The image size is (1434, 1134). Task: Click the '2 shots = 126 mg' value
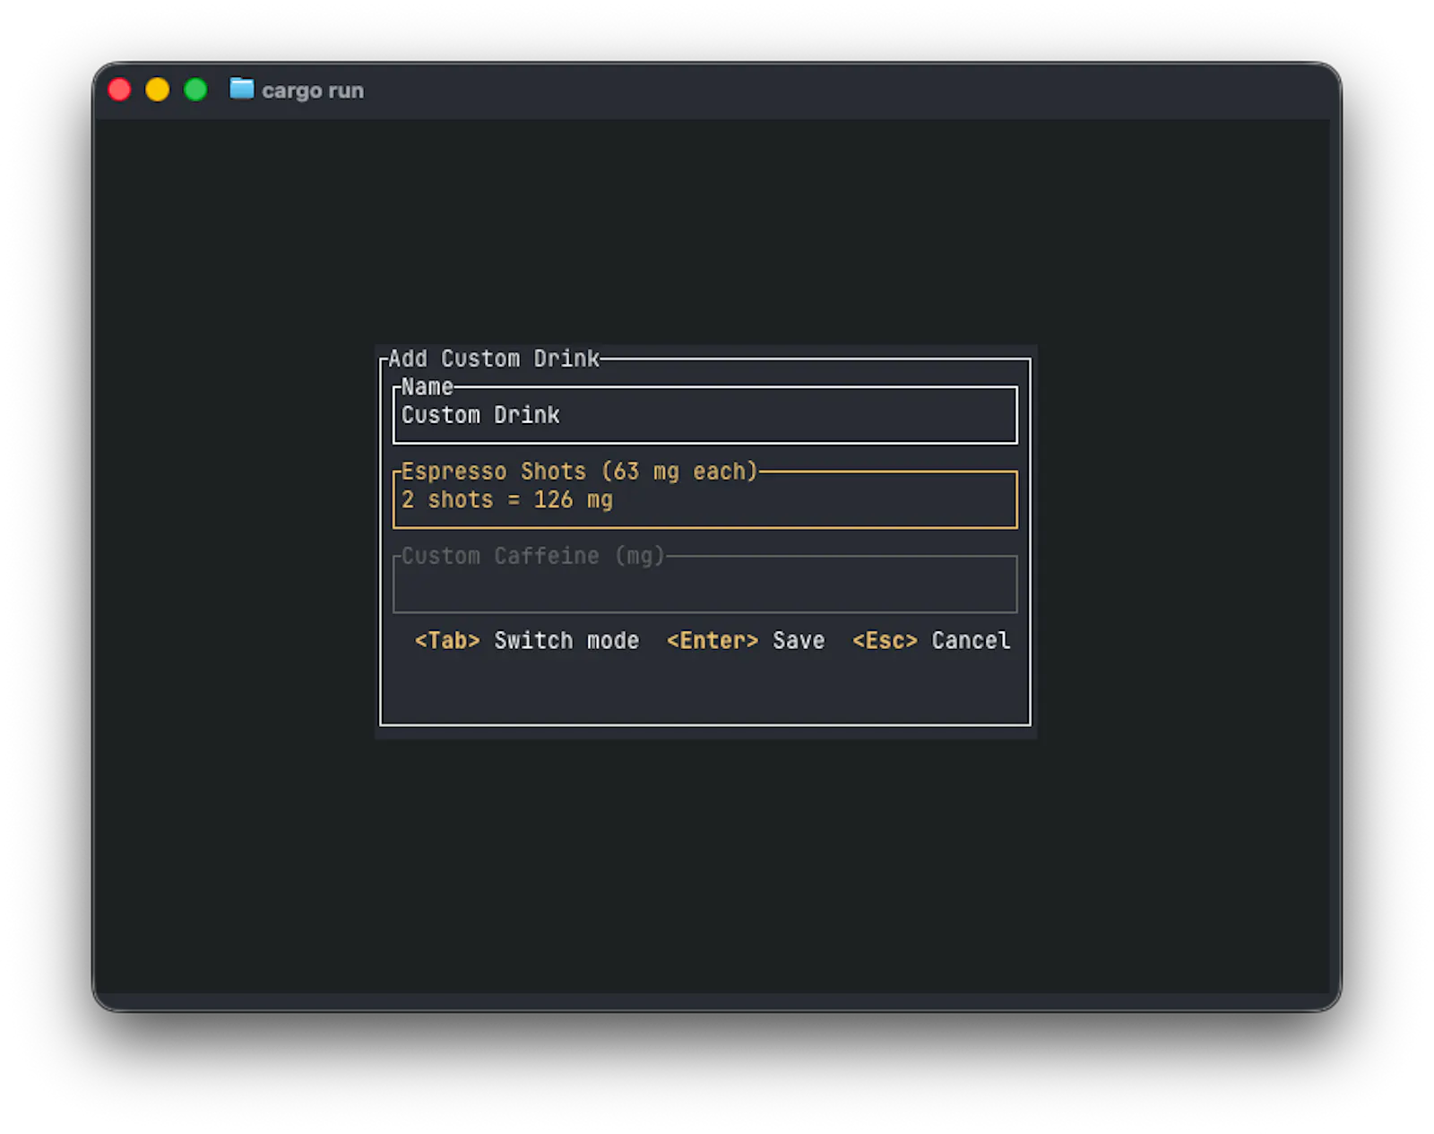(507, 499)
